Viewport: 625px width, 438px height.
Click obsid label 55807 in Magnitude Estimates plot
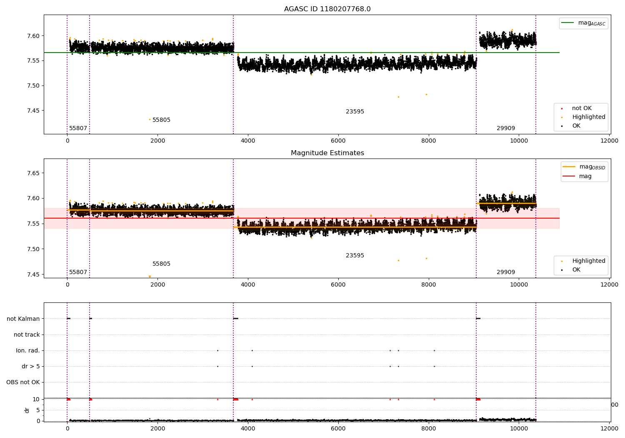point(78,272)
